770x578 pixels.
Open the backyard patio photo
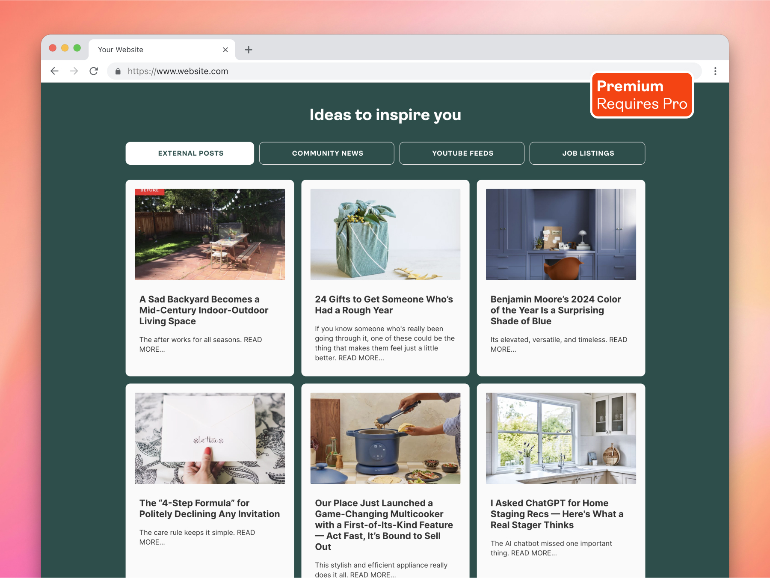click(210, 234)
